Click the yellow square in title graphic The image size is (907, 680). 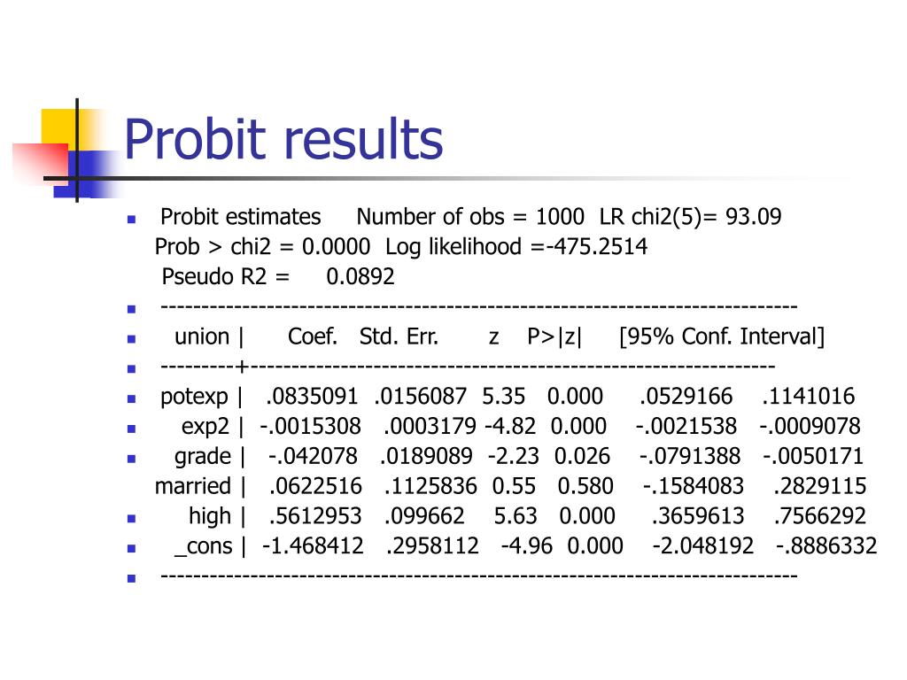(x=61, y=130)
